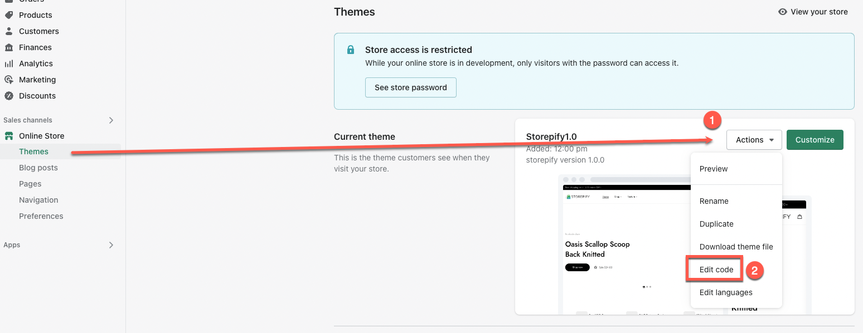The height and width of the screenshot is (333, 863).
Task: Select Edit code in the Actions menu
Action: pyautogui.click(x=736, y=270)
